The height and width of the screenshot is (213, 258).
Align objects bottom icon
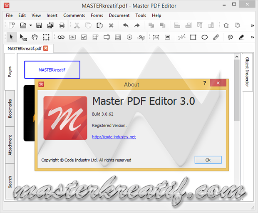(x=211, y=25)
